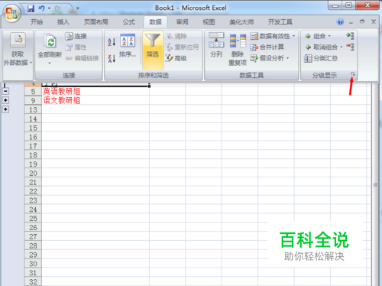The height and width of the screenshot is (286, 382).
Task: Open the 审阅 tab
Action: (182, 22)
